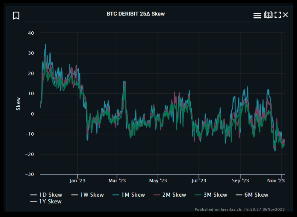Click the BTC DERIBIT 25Δ Skew title
The image size is (297, 217).
(135, 14)
